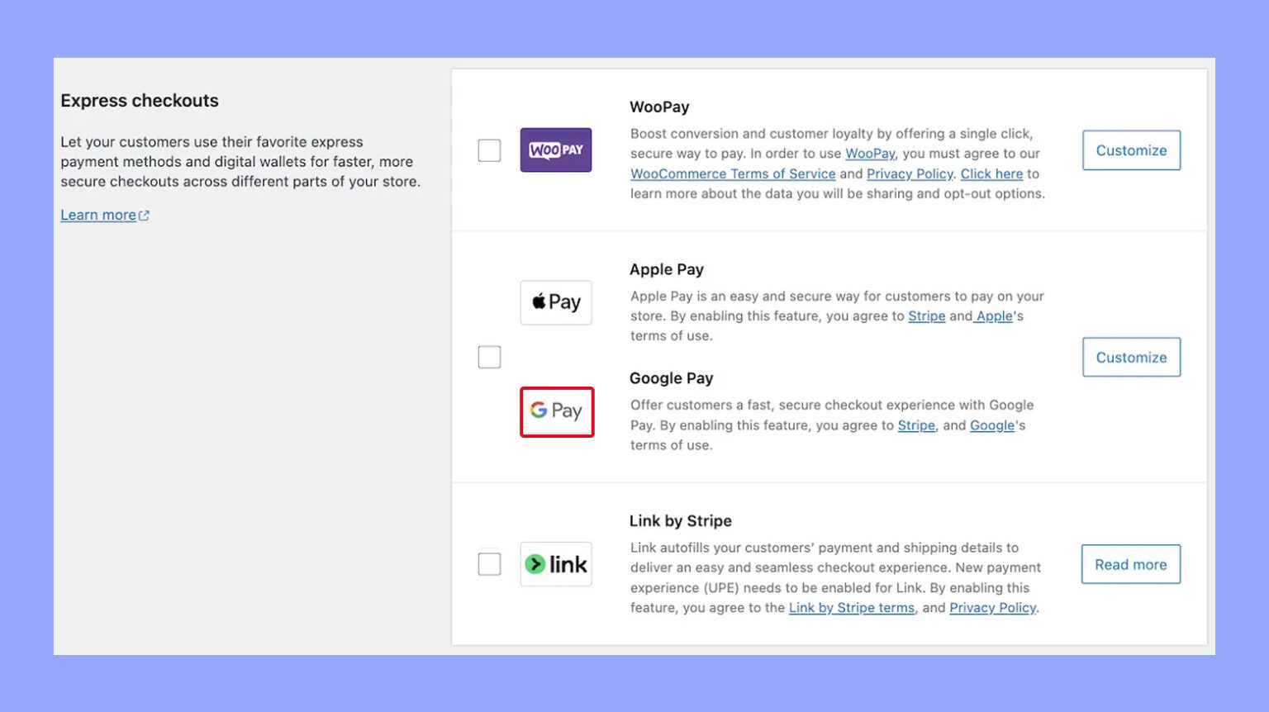
Task: Follow the Click here link for opt-out options
Action: coord(991,173)
